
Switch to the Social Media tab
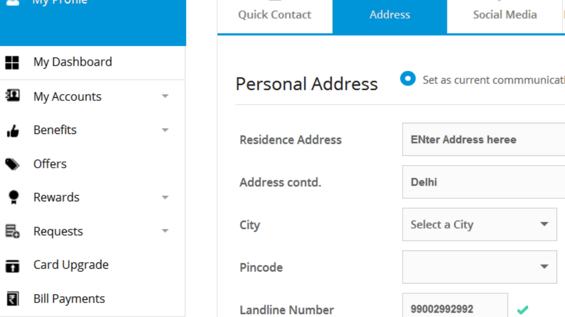tap(505, 15)
